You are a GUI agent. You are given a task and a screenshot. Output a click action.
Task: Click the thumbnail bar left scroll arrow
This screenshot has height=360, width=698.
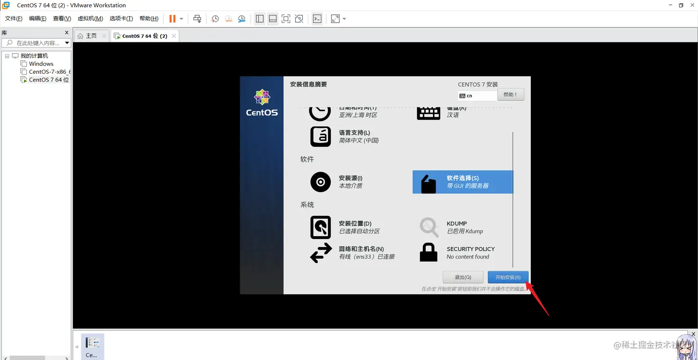(x=77, y=347)
